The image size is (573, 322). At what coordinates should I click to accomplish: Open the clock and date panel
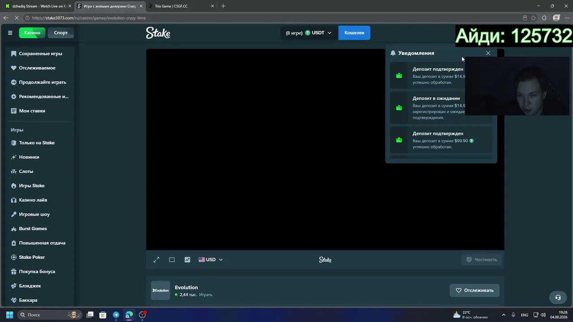coord(560,315)
